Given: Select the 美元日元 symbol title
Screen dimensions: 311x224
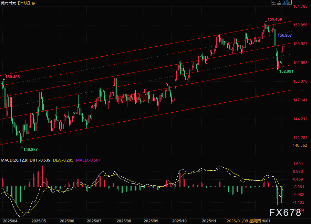Looking at the screenshot, I should (x=8, y=3).
